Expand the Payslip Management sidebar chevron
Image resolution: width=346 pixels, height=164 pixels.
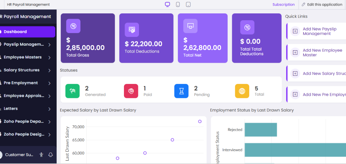coord(49,45)
